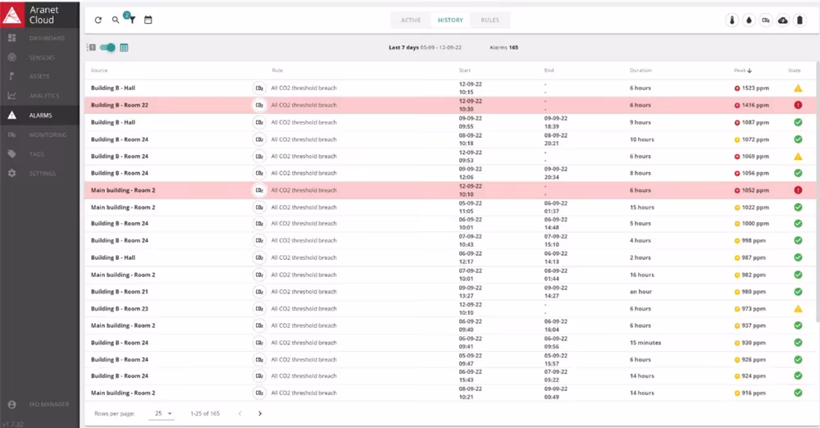Go to next page of alarms

[260, 413]
